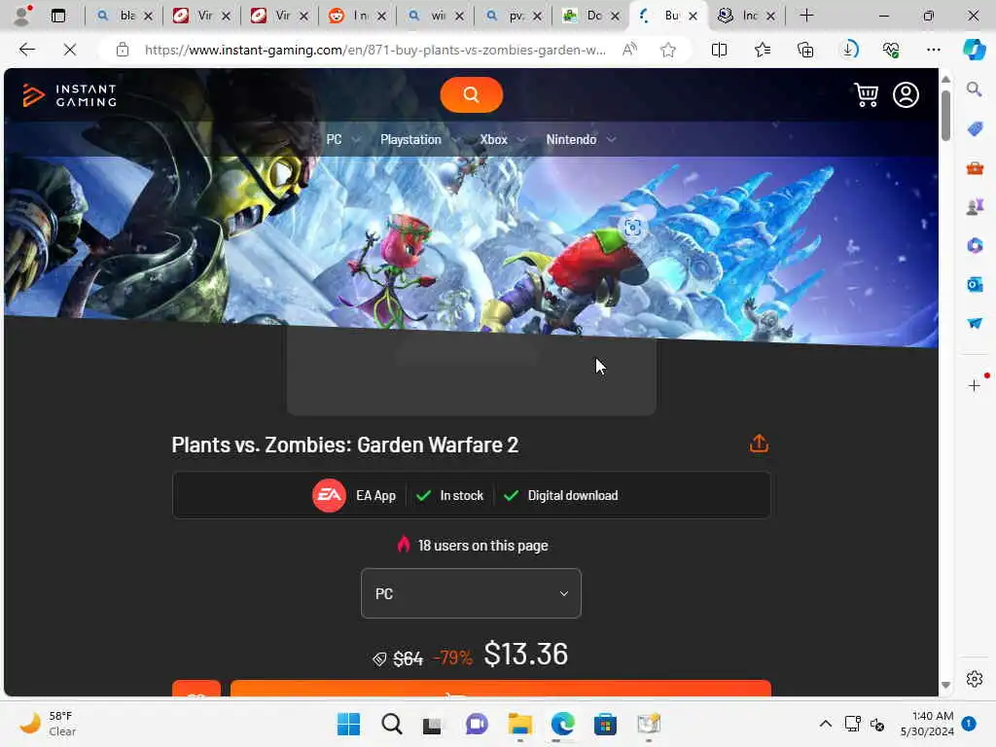Open File Explorer from taskbar

click(520, 724)
